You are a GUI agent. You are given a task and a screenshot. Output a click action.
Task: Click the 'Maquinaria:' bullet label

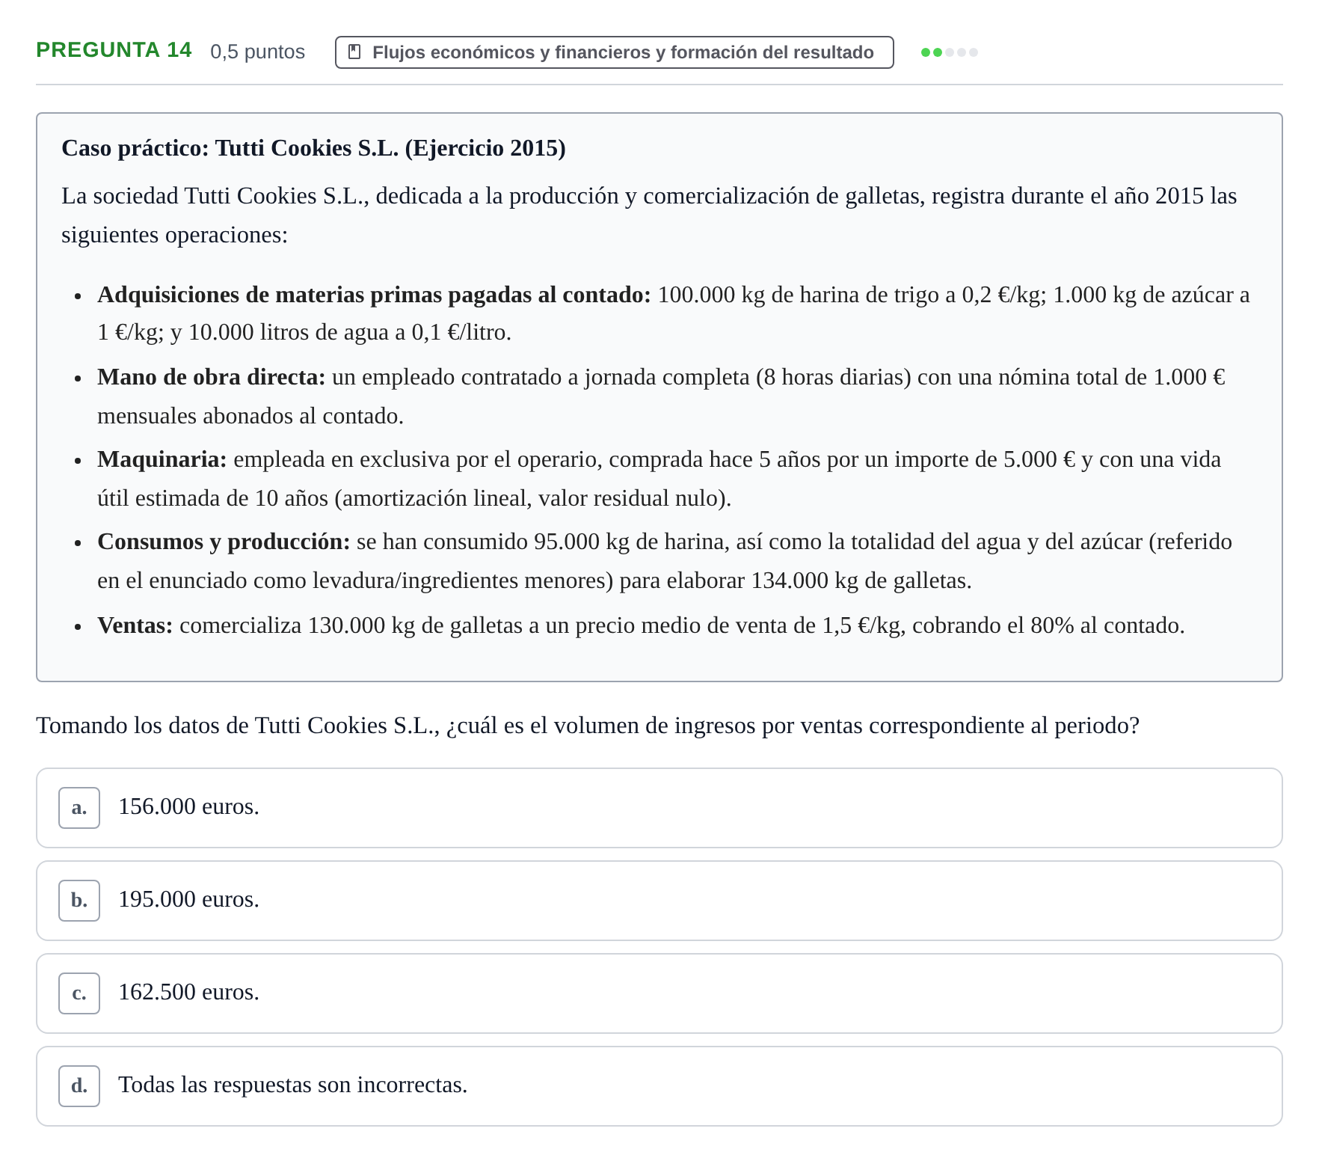tap(162, 459)
